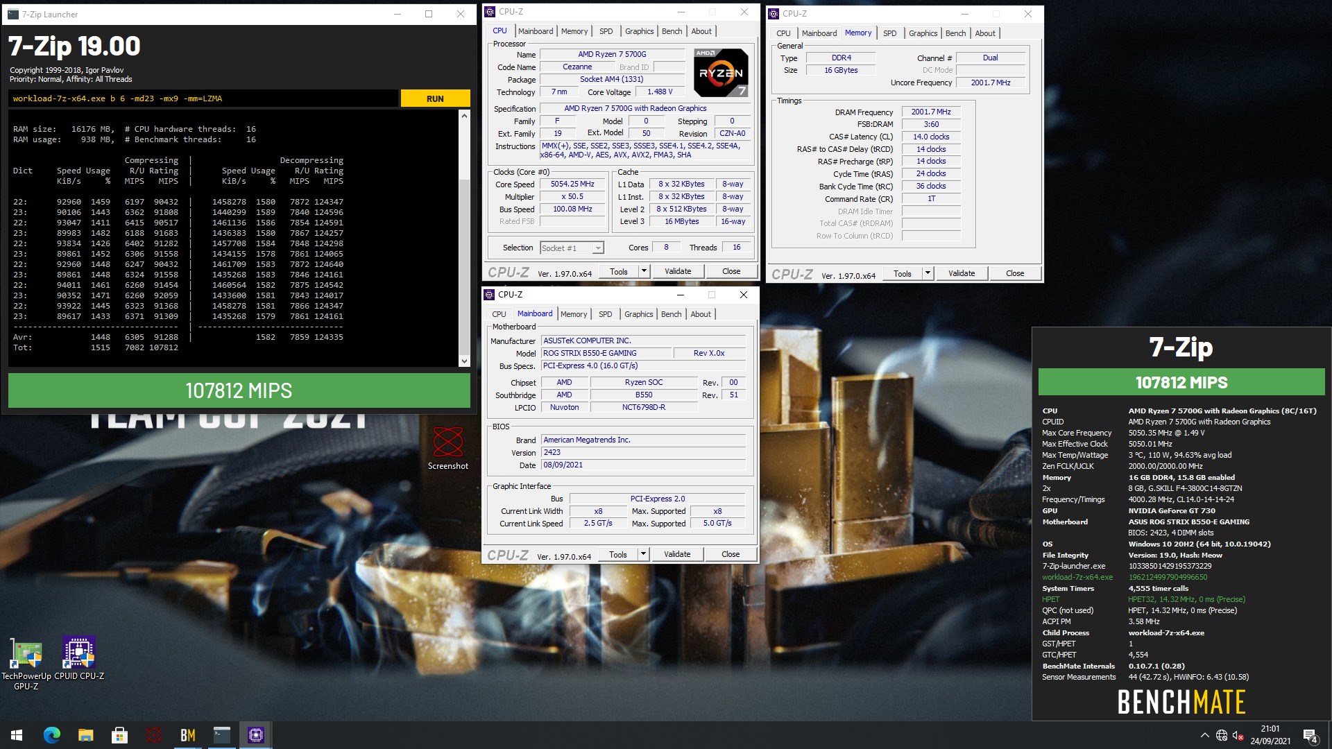Click the 7-Zip output scrollbar down arrow

click(464, 361)
